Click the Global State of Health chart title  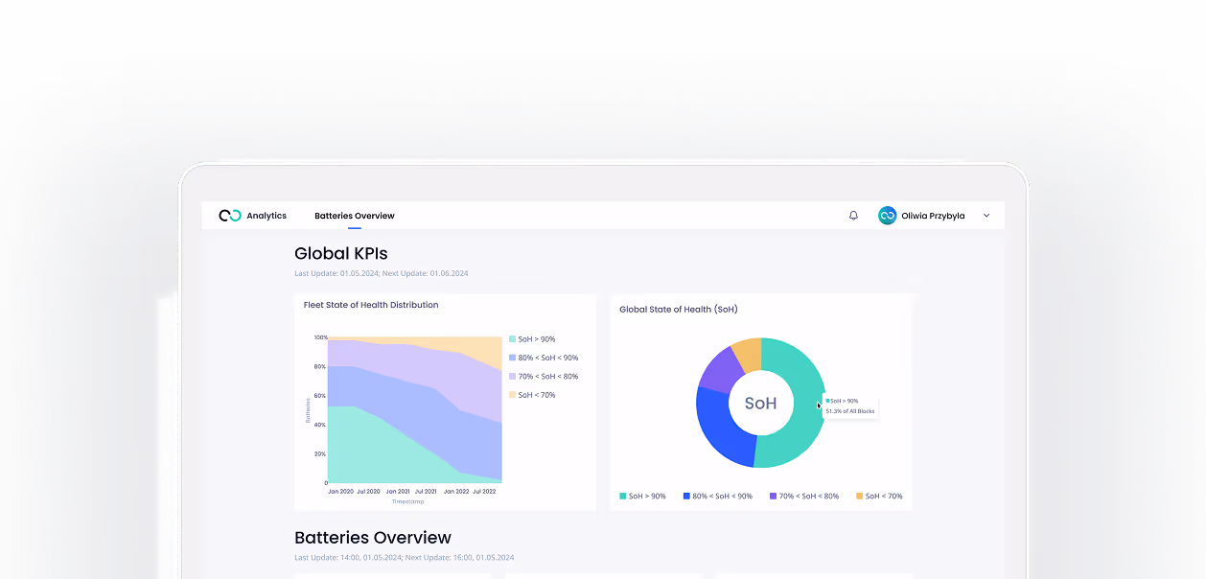678,309
